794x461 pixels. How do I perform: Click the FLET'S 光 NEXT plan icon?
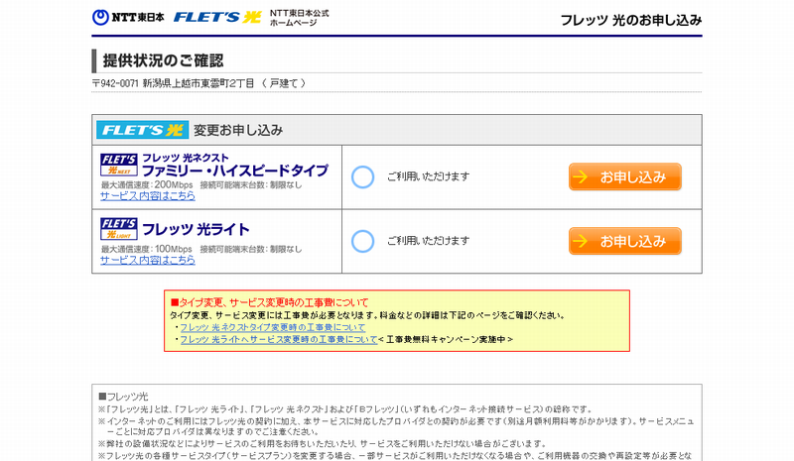[x=118, y=165]
